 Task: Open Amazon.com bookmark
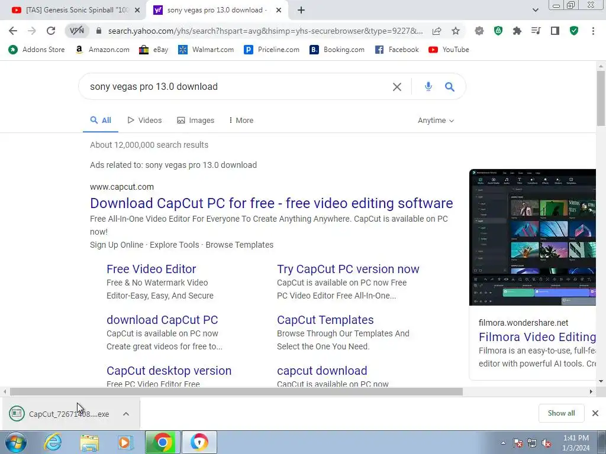[102, 50]
